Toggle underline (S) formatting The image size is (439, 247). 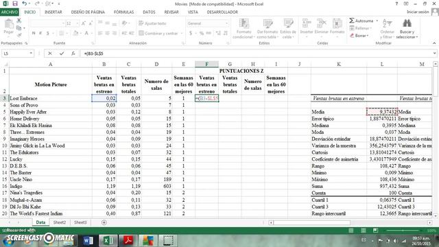click(x=47, y=34)
